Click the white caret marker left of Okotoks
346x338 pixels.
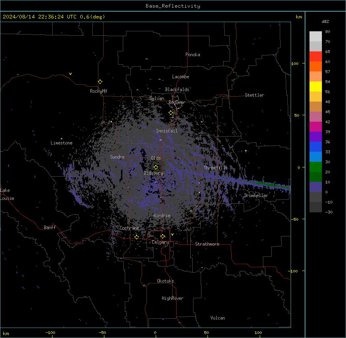pos(145,285)
